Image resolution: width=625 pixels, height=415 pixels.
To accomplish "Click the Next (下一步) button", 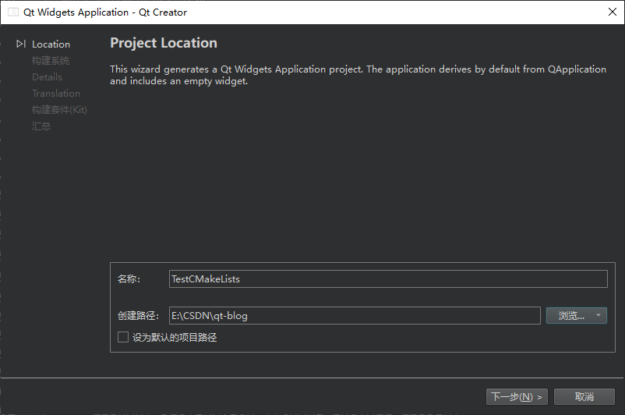I will [x=517, y=396].
